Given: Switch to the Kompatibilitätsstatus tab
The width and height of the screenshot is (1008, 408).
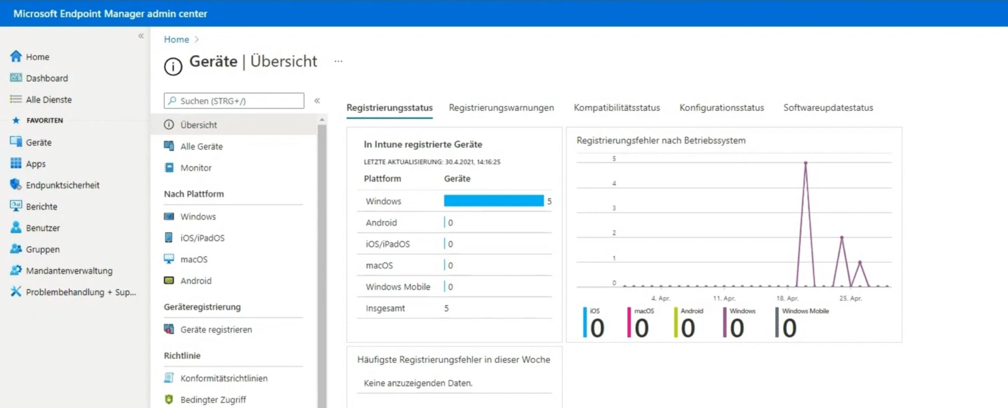Looking at the screenshot, I should click(x=616, y=108).
